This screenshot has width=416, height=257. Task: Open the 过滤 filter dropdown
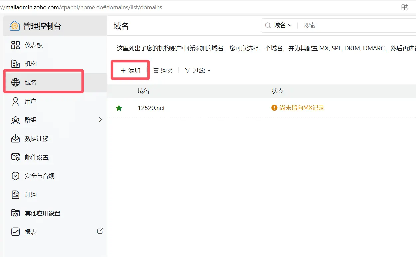point(198,70)
